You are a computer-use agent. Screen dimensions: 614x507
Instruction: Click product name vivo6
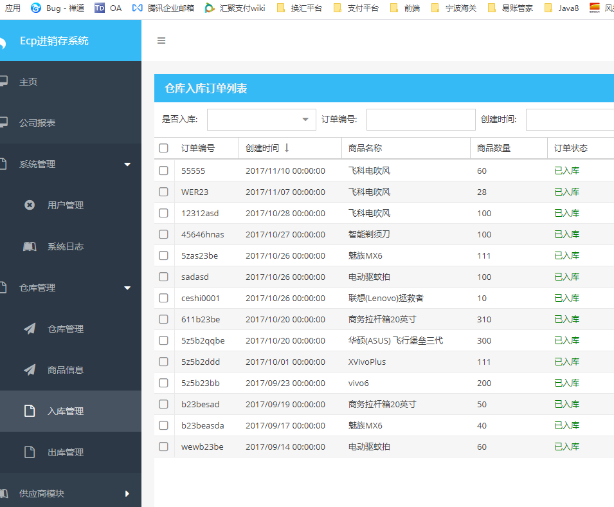tap(358, 383)
